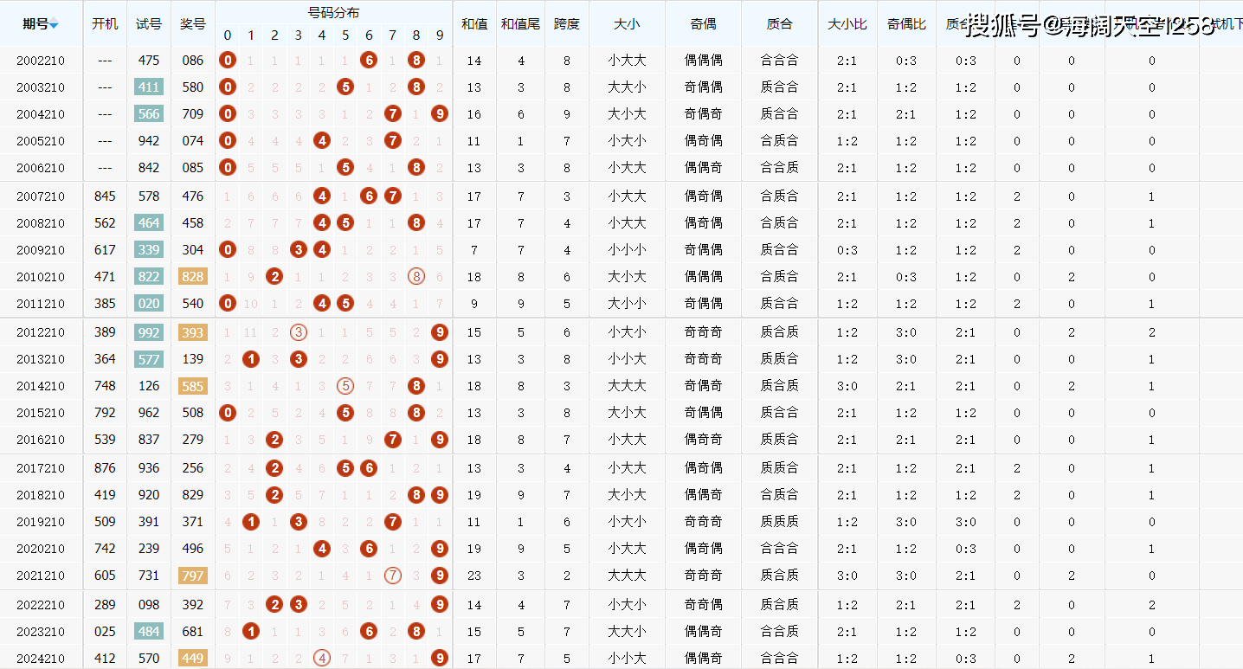Sort by the 期号 column header
The image size is (1243, 669).
coord(36,24)
